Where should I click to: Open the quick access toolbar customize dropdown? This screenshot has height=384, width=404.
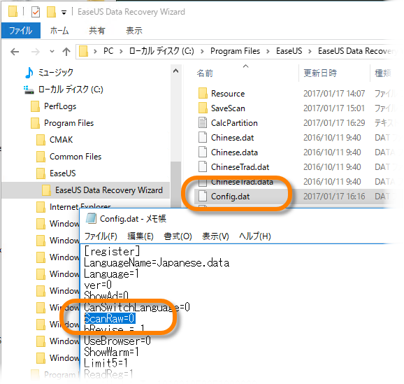pos(64,12)
